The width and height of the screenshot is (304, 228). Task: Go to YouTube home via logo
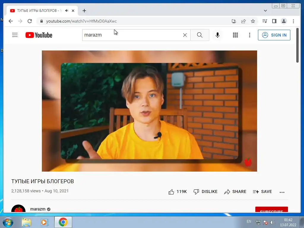click(x=39, y=35)
